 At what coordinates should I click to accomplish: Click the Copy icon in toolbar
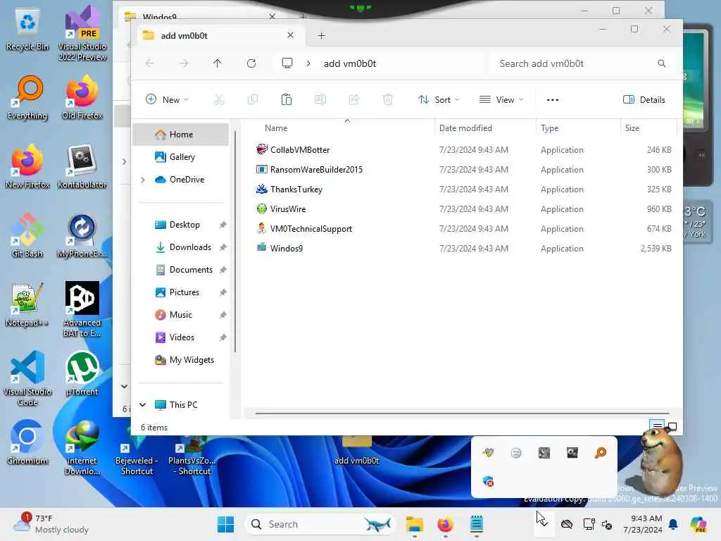coord(253,99)
